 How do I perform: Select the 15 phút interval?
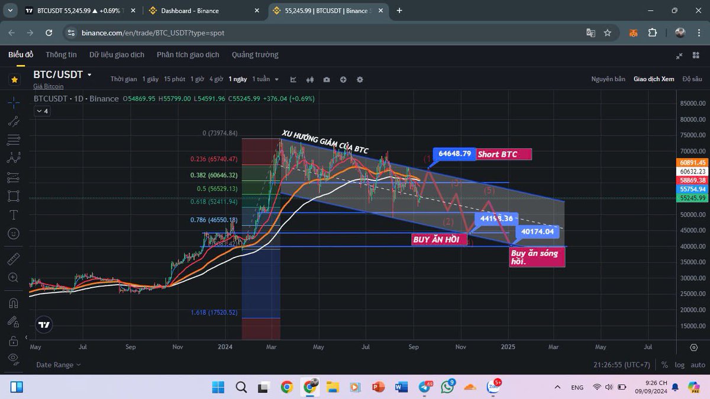click(x=175, y=79)
